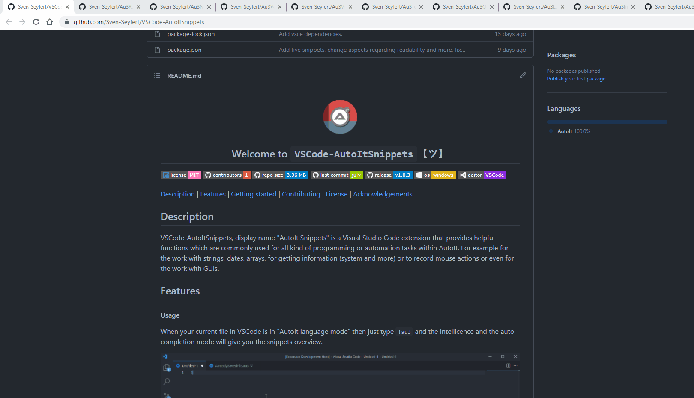694x398 pixels.
Task: Click the editor VSCode badge
Action: point(482,175)
